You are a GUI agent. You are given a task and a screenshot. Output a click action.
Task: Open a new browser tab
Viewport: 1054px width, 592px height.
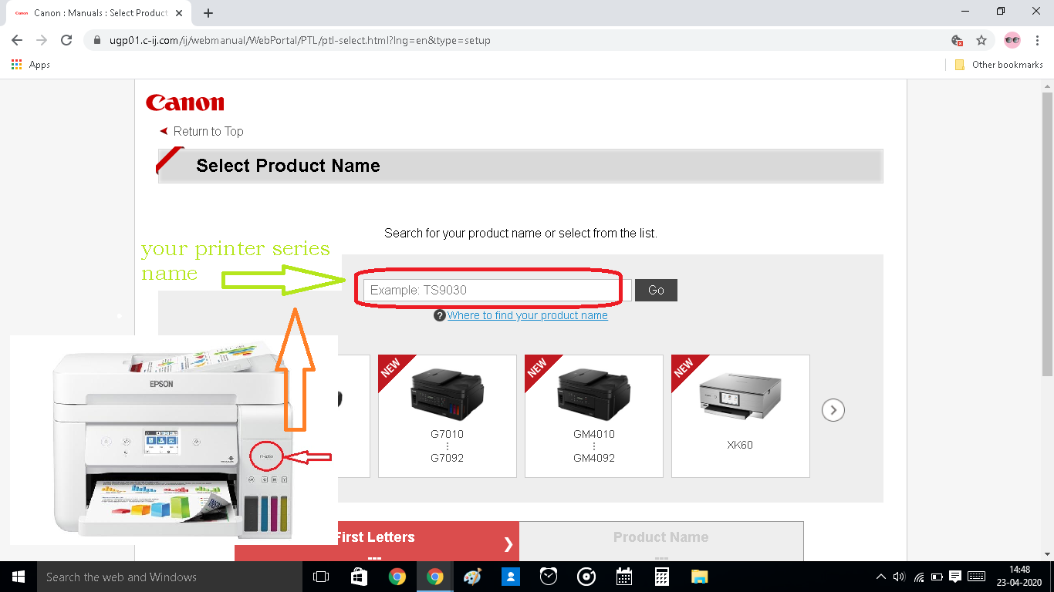point(208,13)
